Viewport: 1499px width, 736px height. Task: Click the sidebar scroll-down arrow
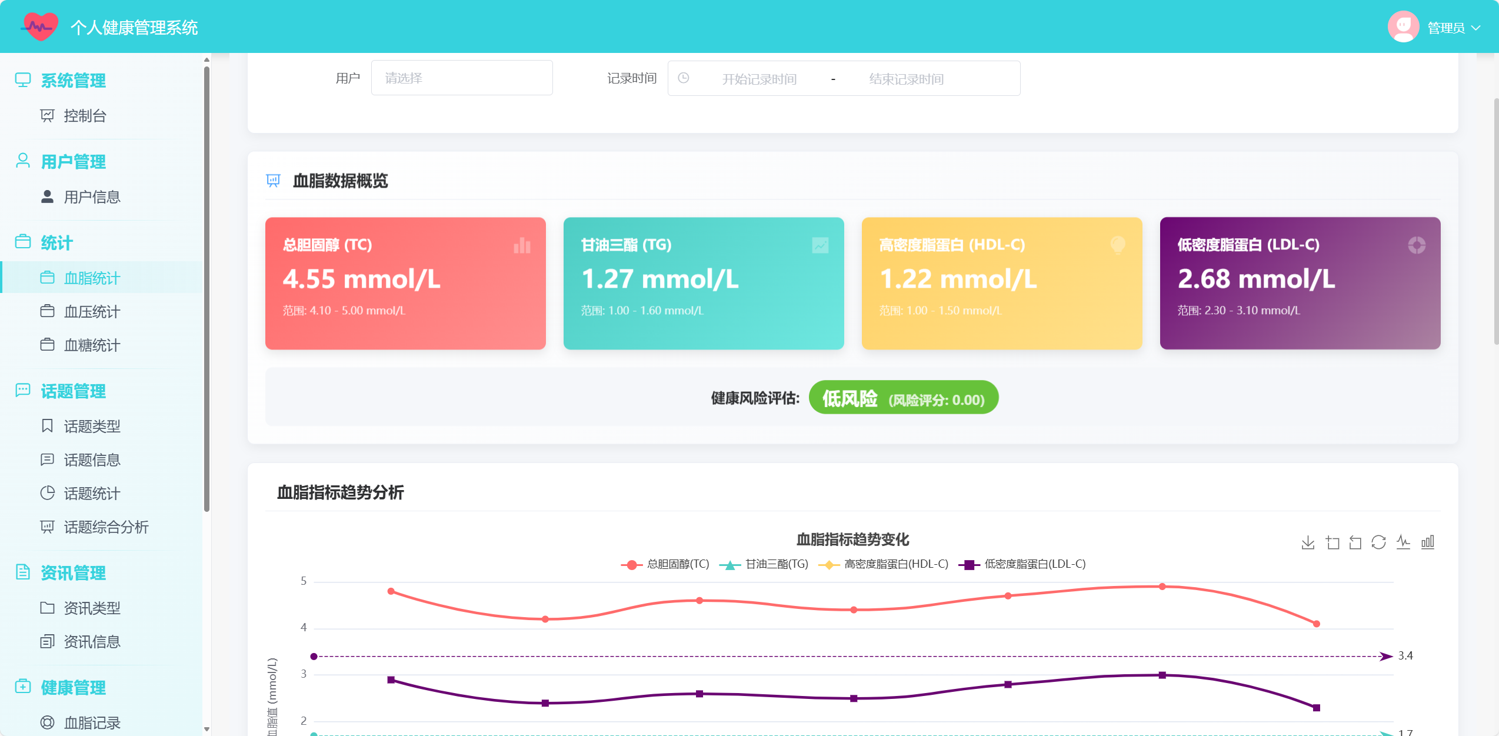206,730
